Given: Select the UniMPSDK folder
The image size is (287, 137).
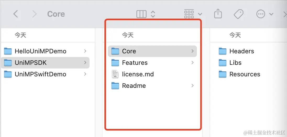Looking at the screenshot, I should [x=45, y=63].
